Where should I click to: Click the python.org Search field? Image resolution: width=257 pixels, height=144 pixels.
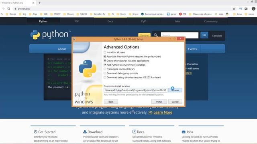point(179,35)
